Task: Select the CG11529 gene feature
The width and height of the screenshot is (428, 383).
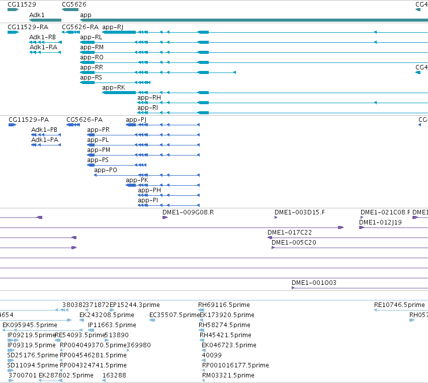Action: coord(13,10)
